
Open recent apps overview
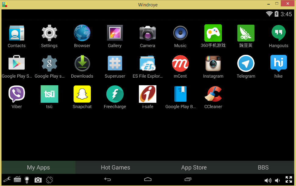click(x=188, y=180)
